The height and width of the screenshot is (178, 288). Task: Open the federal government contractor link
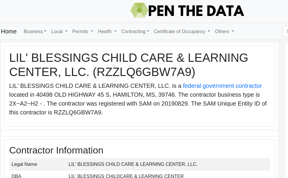click(222, 86)
